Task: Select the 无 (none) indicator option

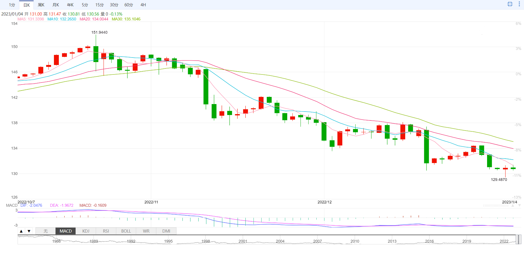Action: [46, 231]
